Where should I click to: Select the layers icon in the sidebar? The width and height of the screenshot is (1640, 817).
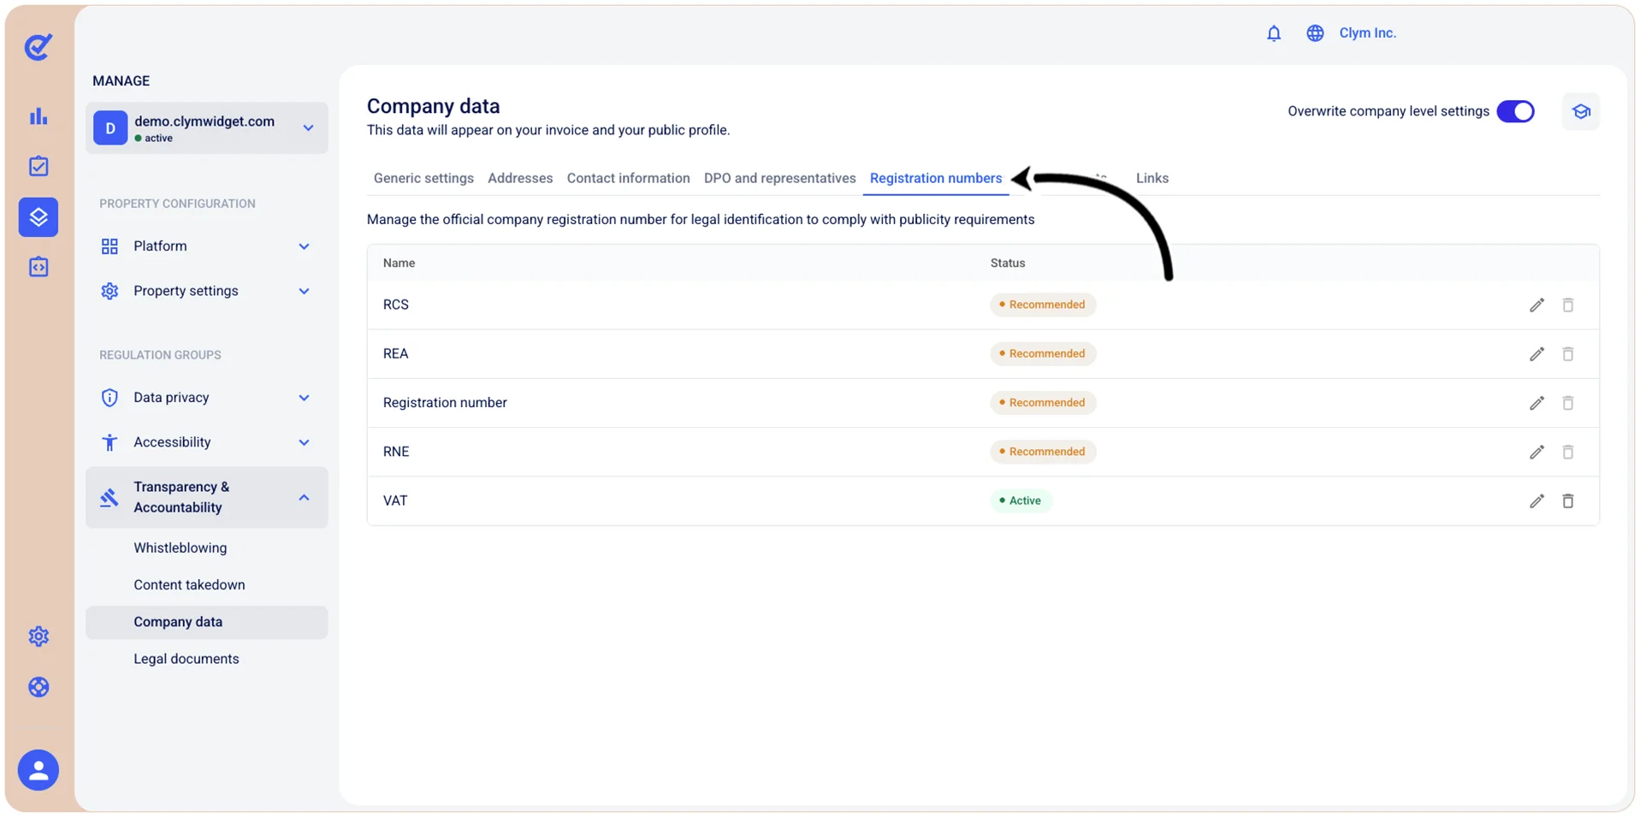[x=38, y=217]
